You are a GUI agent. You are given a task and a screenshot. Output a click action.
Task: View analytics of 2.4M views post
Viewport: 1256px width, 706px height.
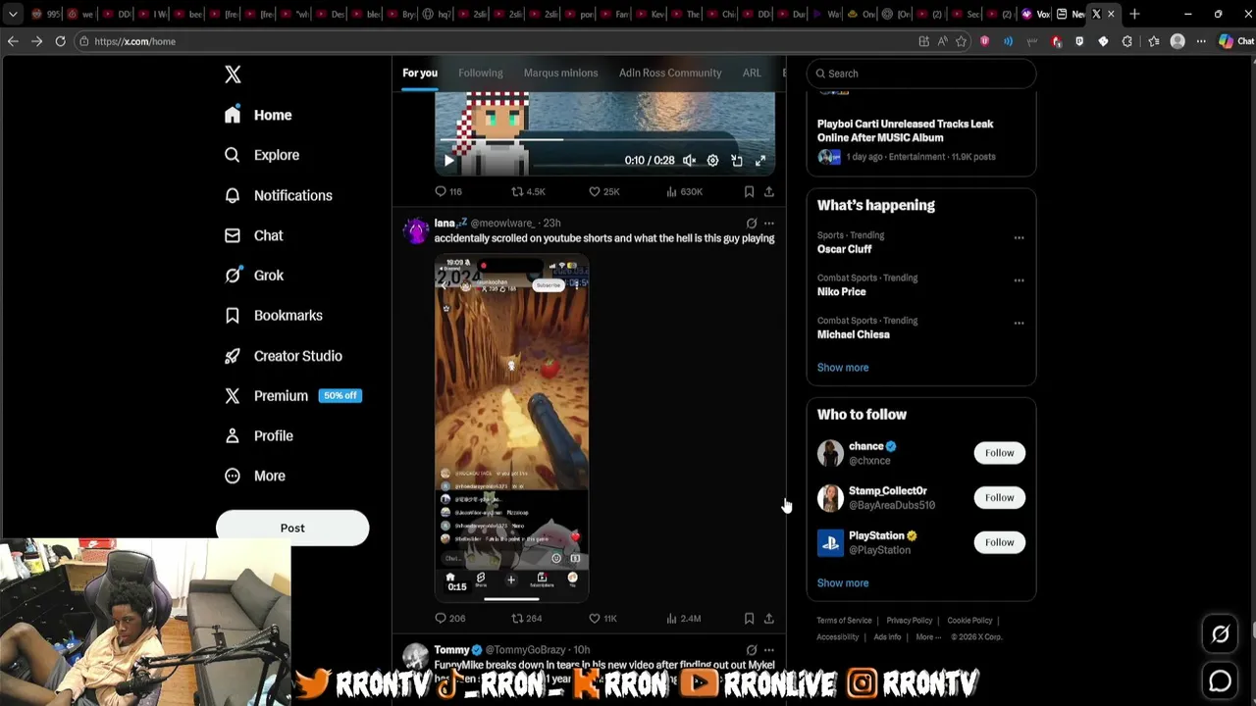tap(684, 618)
